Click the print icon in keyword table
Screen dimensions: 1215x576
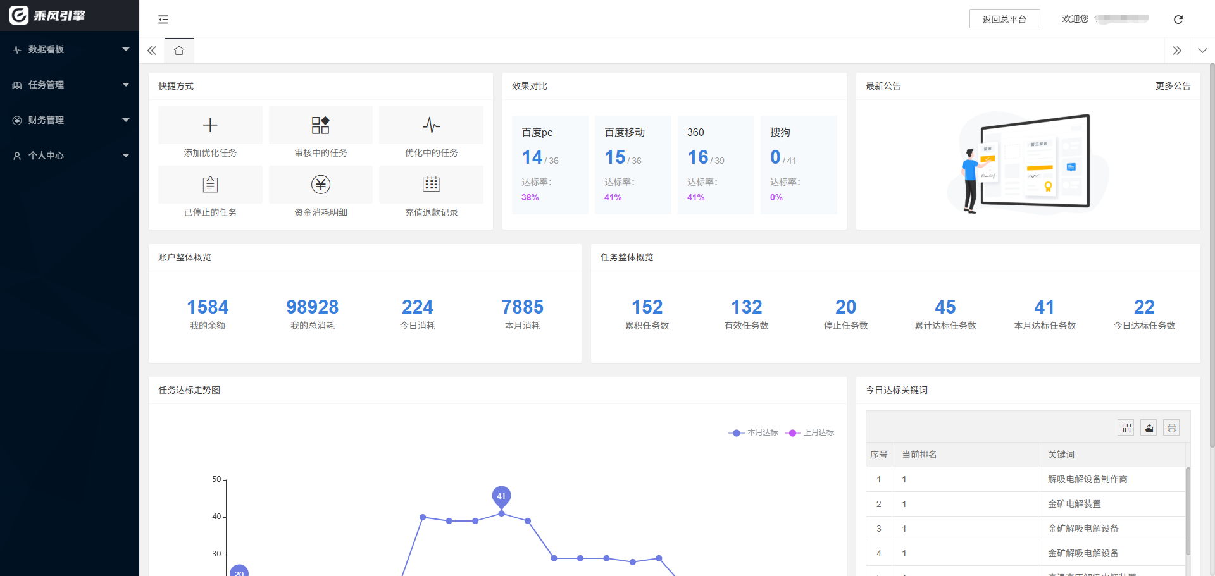click(1171, 428)
